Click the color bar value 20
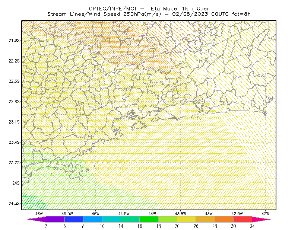298x230 pixels. 177,226
